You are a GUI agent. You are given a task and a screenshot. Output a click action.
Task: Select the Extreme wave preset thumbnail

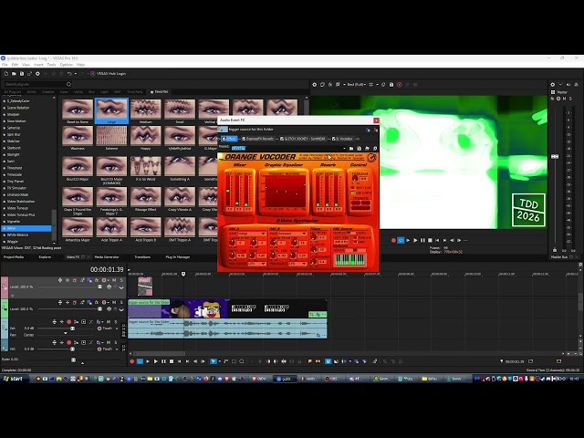point(111,136)
